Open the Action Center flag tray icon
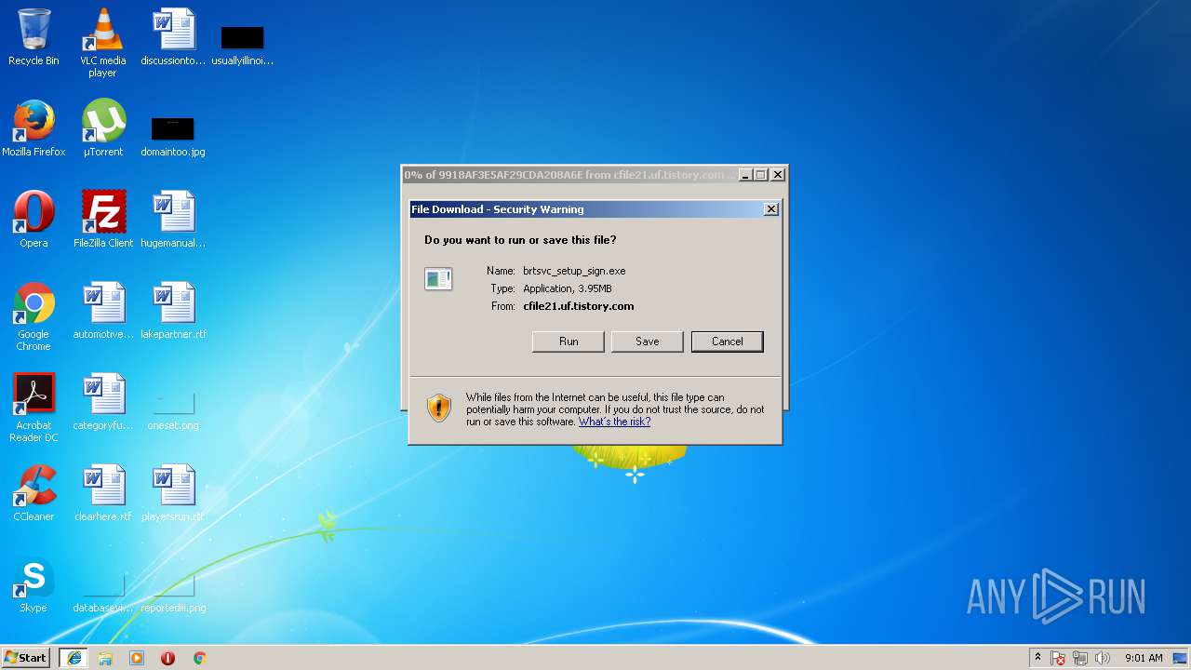 [x=1059, y=658]
